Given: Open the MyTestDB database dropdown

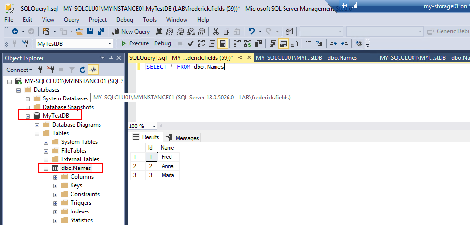Looking at the screenshot, I should [109, 44].
